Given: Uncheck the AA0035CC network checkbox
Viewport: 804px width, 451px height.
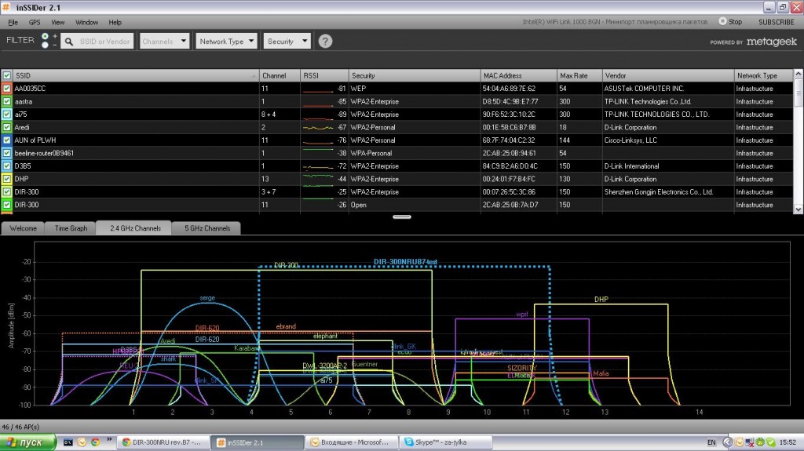Looking at the screenshot, I should [x=7, y=89].
